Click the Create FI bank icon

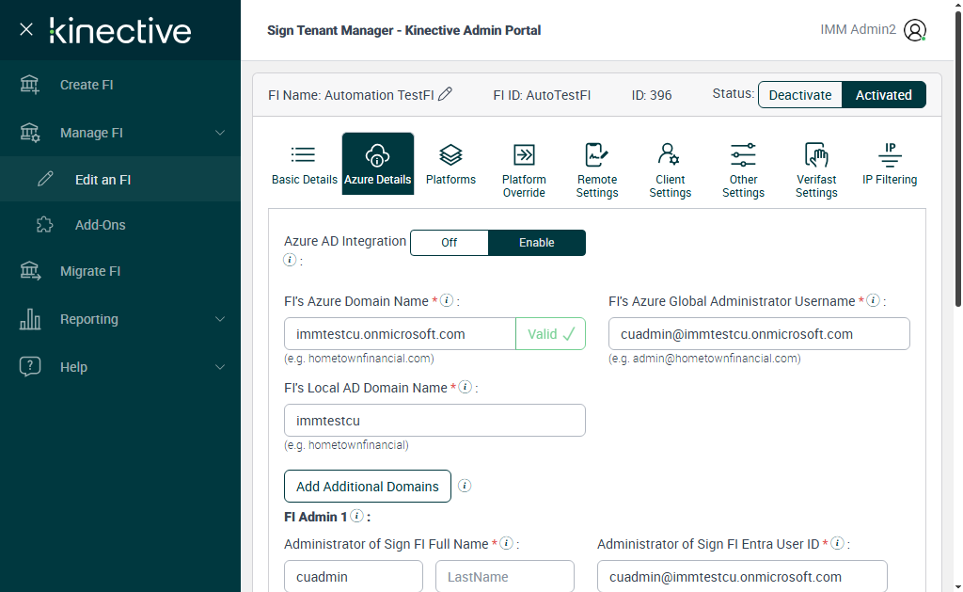point(29,84)
